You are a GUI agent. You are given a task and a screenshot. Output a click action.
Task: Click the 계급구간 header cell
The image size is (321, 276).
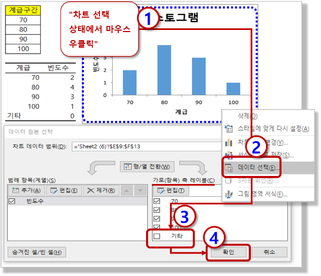[x=23, y=10]
